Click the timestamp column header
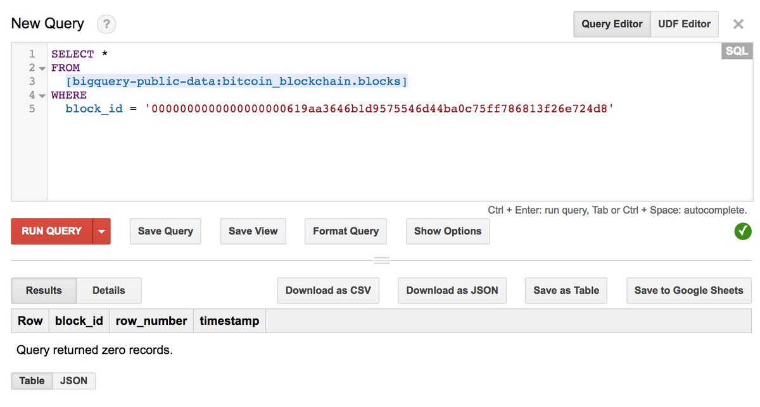760x407 pixels. [229, 321]
